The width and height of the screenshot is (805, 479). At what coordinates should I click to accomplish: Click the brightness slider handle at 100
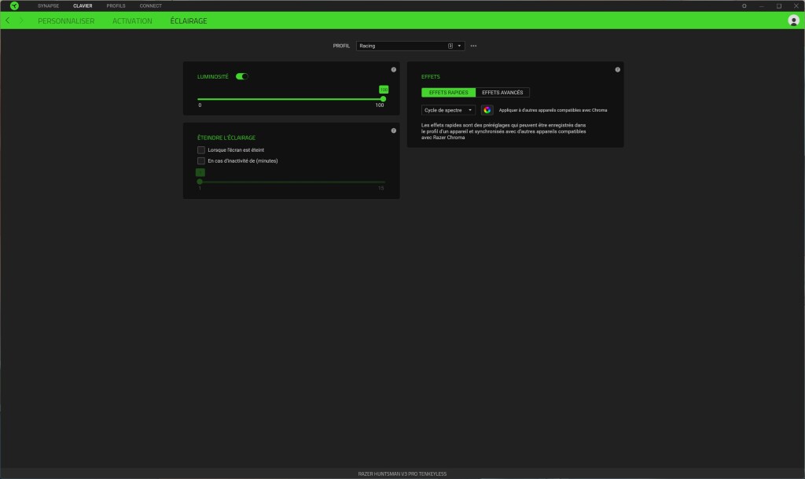click(x=383, y=98)
